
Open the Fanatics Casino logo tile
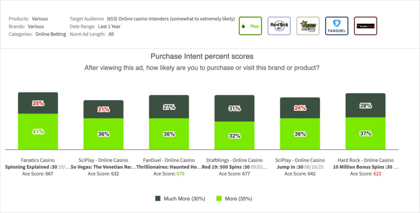click(365, 26)
